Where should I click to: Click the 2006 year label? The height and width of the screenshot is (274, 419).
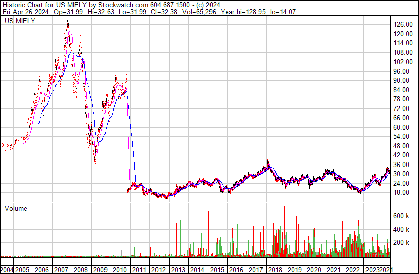42,270
